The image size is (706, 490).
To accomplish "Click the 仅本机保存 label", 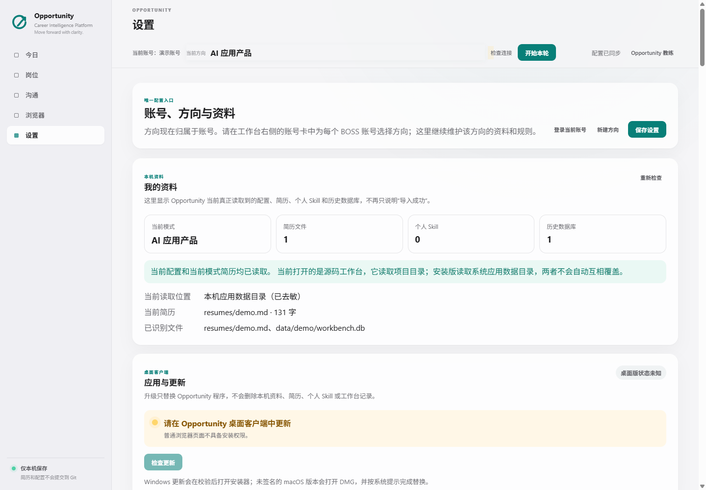I will coord(34,468).
